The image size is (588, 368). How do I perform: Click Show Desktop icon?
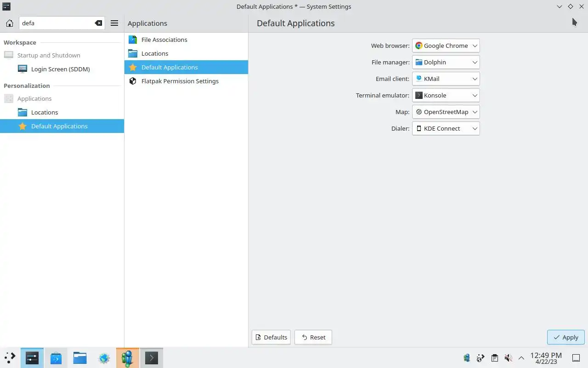tap(576, 358)
